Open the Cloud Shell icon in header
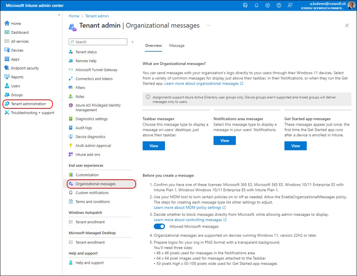This screenshot has width=357, height=276. [245, 5]
